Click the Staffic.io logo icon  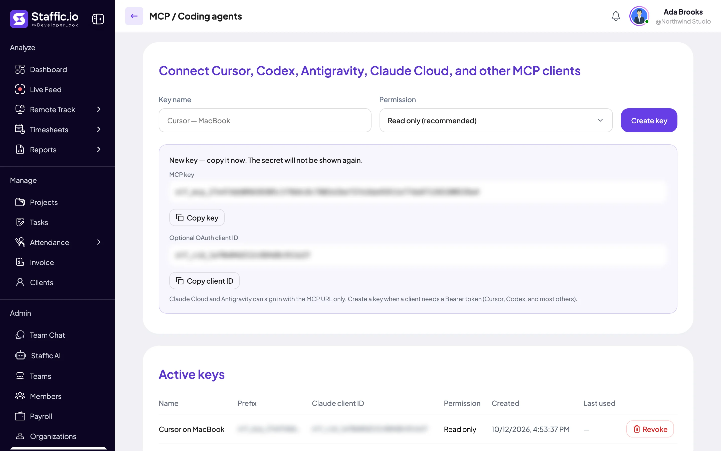[x=19, y=19]
